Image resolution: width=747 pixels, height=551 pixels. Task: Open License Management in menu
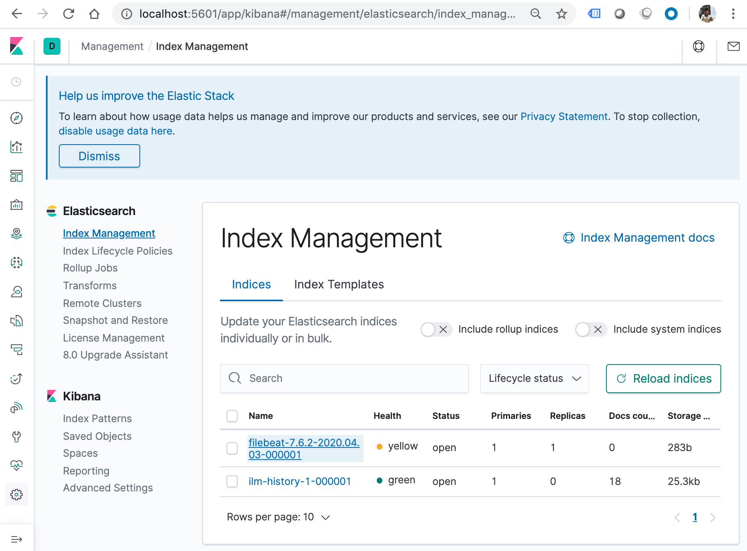coord(114,338)
